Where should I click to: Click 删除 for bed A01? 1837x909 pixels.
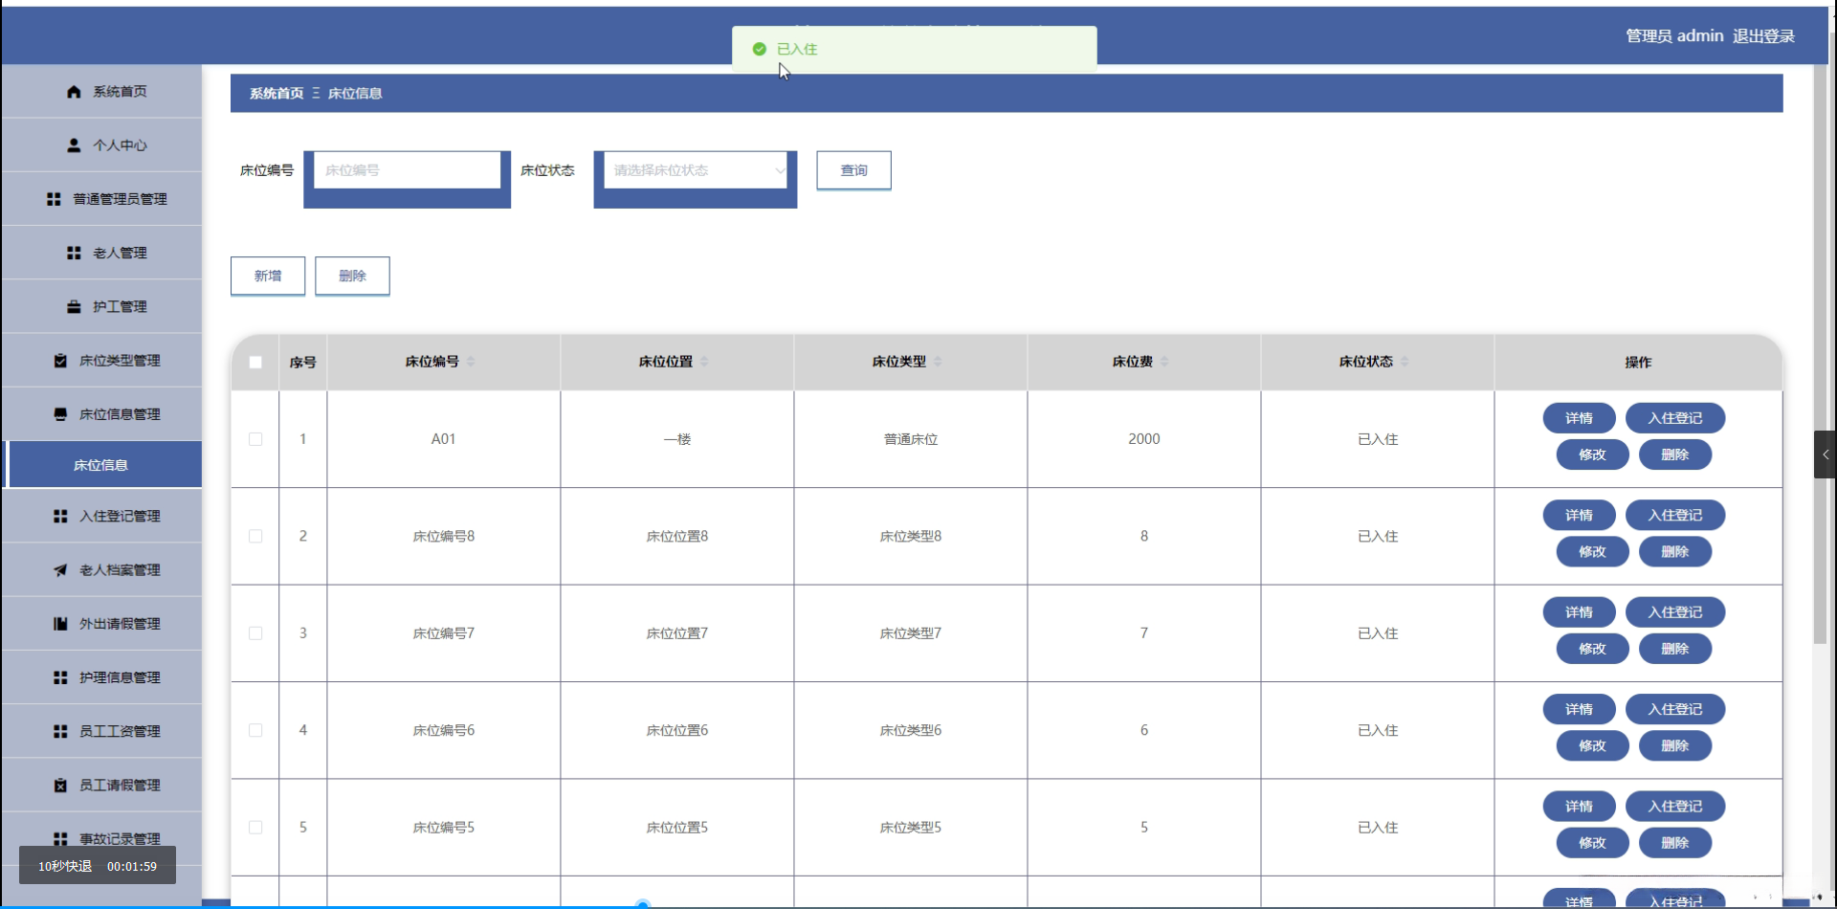coord(1674,454)
